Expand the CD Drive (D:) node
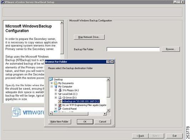 point(56,98)
